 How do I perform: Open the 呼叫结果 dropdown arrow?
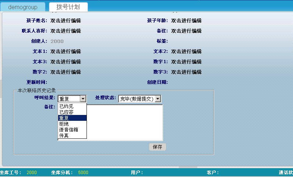click(x=83, y=99)
